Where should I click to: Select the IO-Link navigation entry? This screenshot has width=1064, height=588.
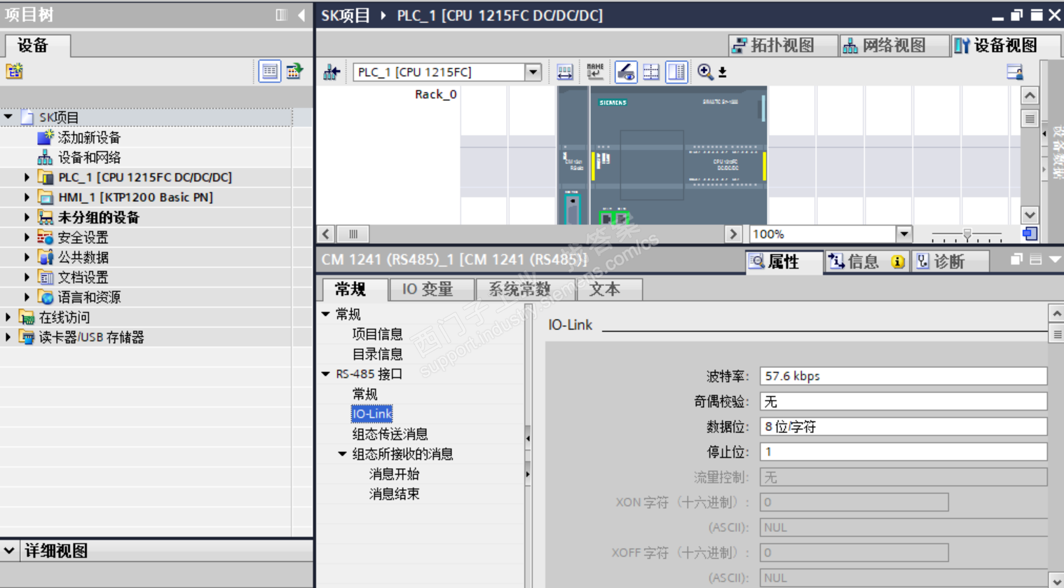tap(371, 413)
